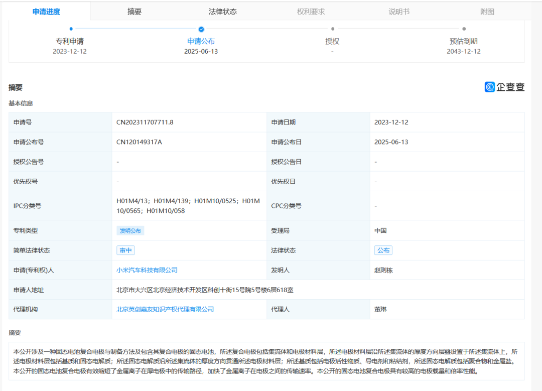The height and width of the screenshot is (391, 542).
Task: Open the 附图 tab
Action: point(487,12)
